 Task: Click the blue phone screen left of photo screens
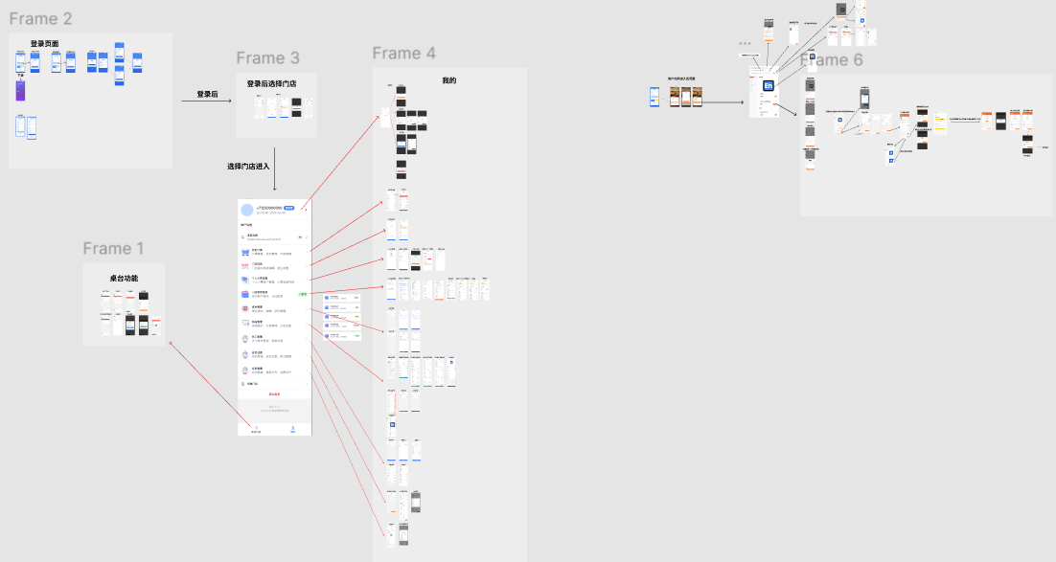coord(654,97)
